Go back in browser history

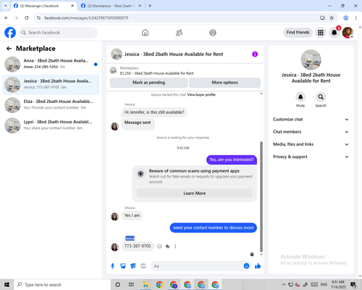[x=7, y=18]
